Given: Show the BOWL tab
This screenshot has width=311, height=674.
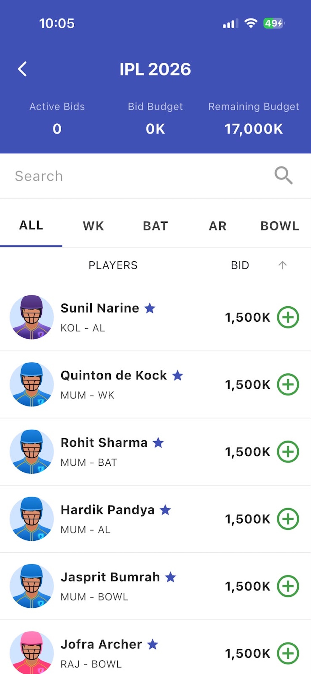Looking at the screenshot, I should point(280,226).
